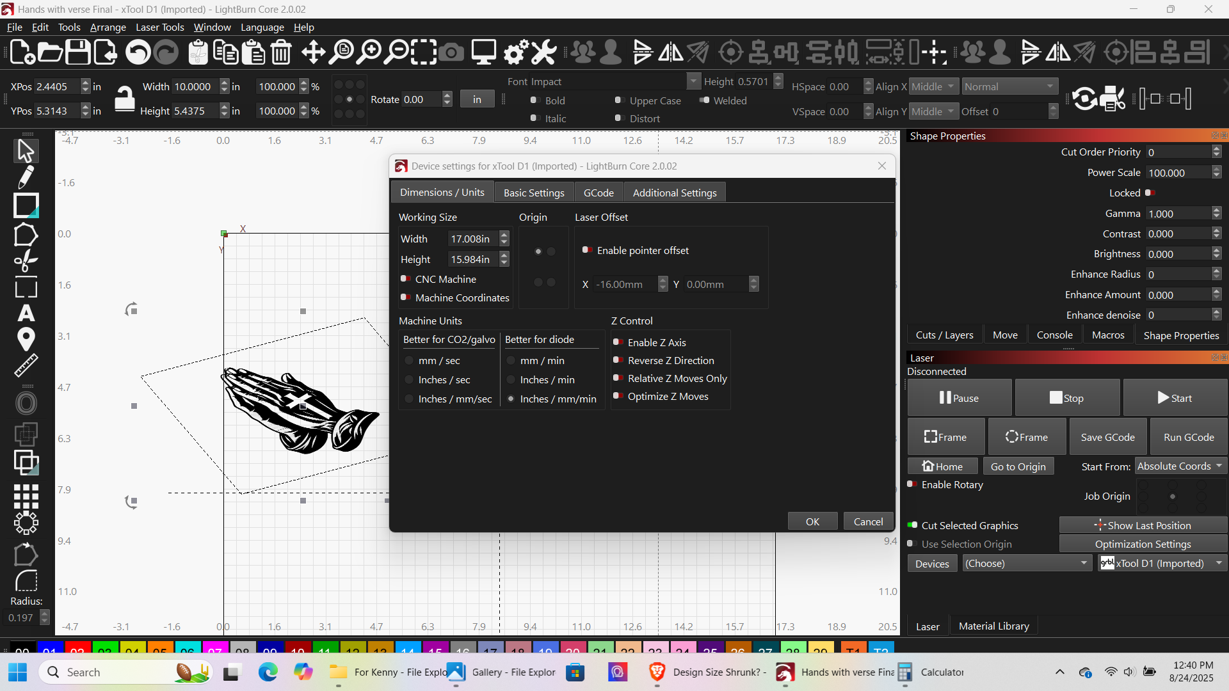Select the Create Text tool

point(26,314)
